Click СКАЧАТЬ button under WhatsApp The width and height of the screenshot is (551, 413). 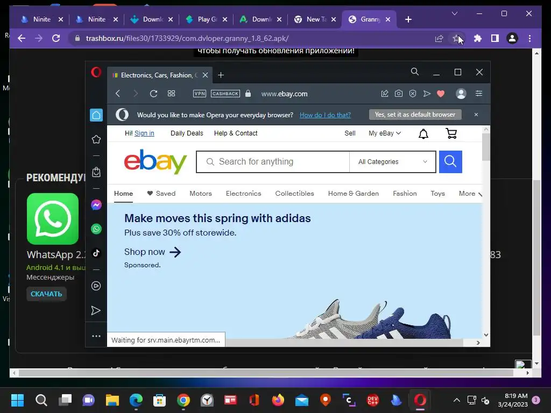[x=46, y=294]
